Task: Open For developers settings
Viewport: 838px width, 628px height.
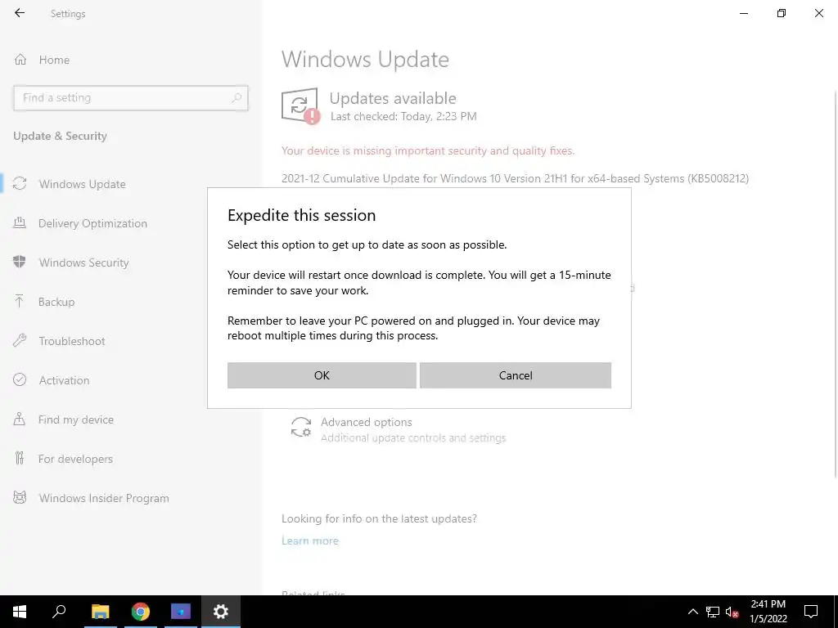Action: pos(75,459)
